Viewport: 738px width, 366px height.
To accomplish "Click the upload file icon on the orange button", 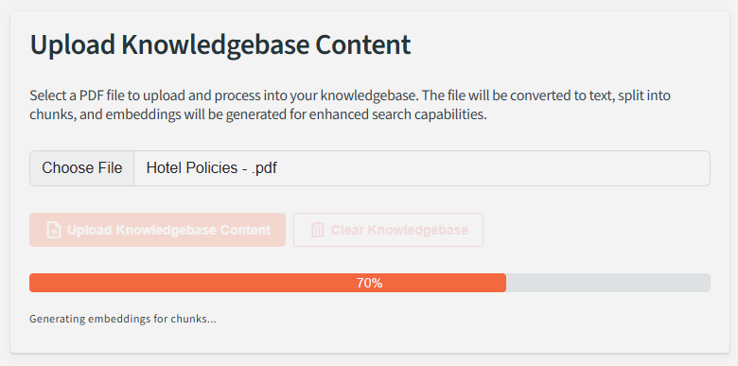I will coord(54,230).
